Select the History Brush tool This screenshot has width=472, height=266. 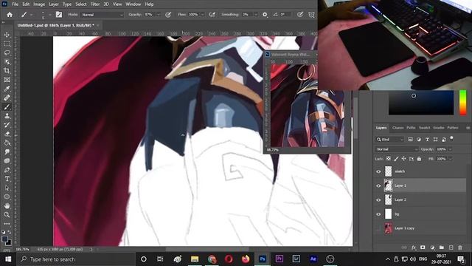(7, 125)
